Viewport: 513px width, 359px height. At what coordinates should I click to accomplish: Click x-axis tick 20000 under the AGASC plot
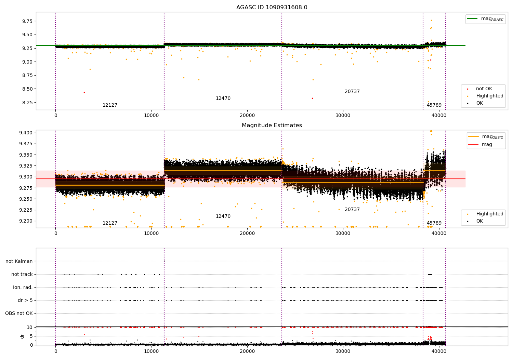click(247, 116)
